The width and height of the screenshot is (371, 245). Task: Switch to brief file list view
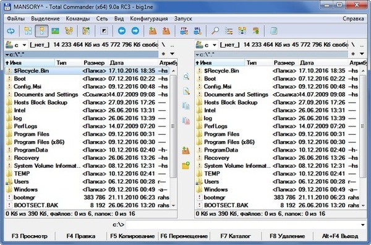coord(28,31)
